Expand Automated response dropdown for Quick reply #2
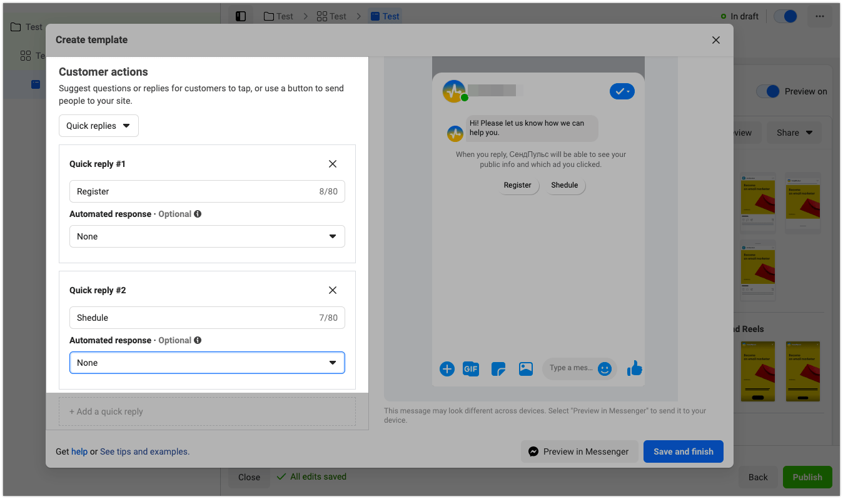The height and width of the screenshot is (499, 843). (207, 363)
